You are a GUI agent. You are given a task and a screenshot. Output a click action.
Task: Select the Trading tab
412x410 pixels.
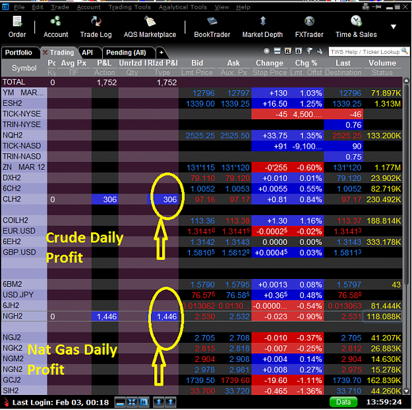(x=62, y=53)
